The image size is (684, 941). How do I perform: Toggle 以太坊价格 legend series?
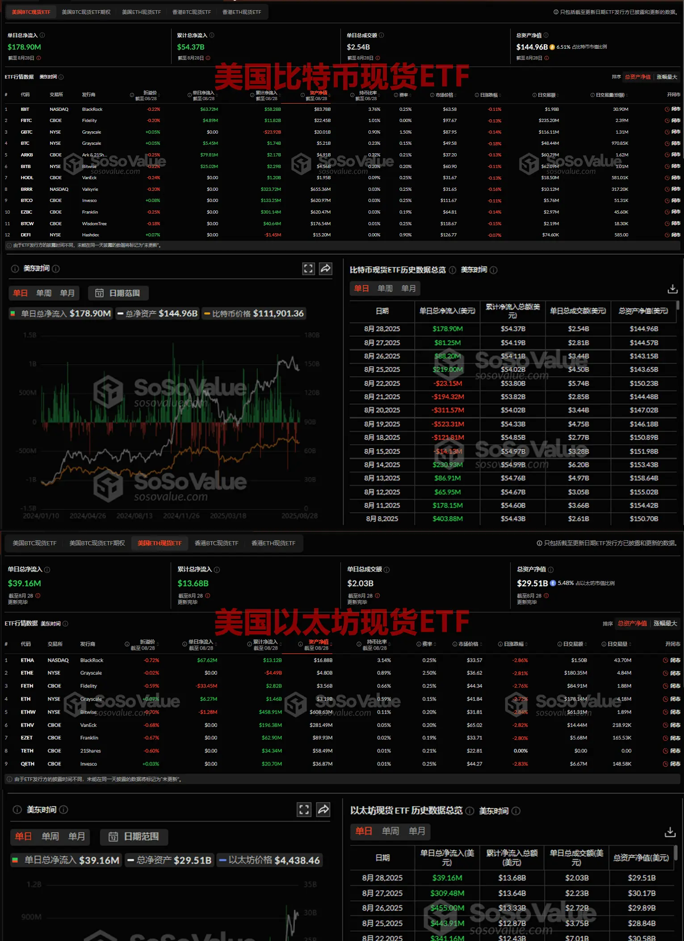pyautogui.click(x=269, y=860)
